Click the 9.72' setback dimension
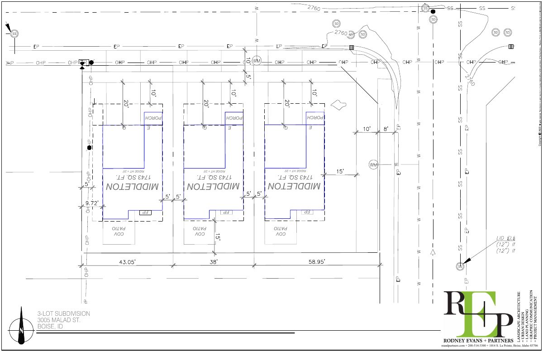Screen dimensions: 543x352 point(92,204)
